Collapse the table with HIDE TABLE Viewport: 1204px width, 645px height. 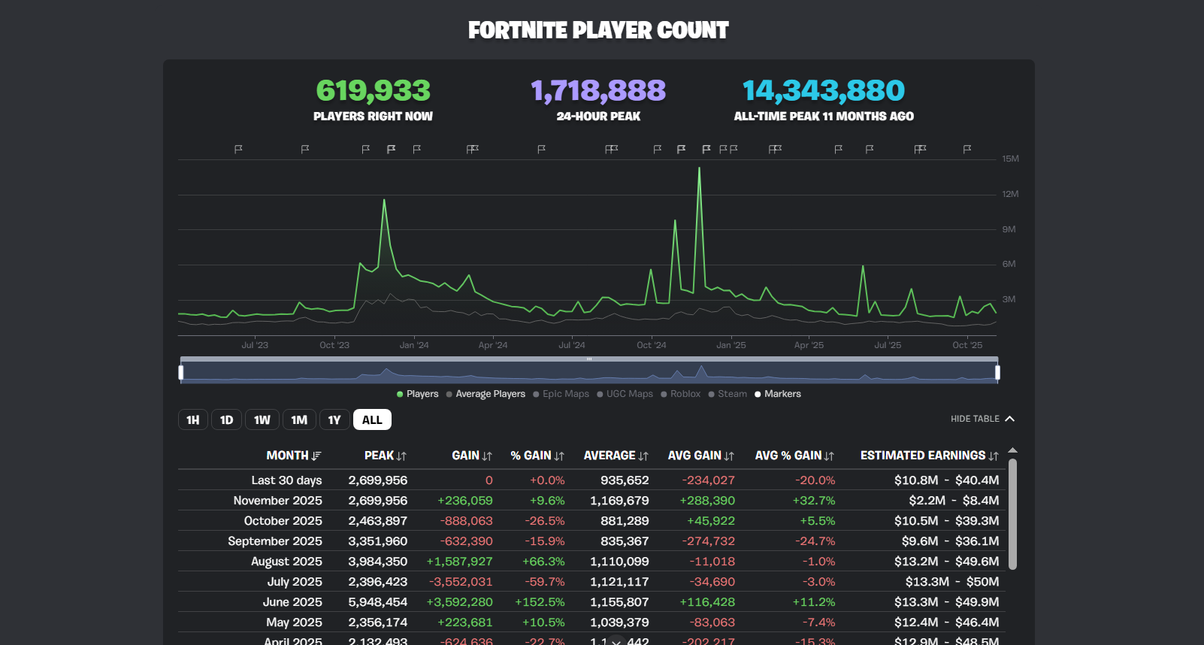click(x=983, y=419)
